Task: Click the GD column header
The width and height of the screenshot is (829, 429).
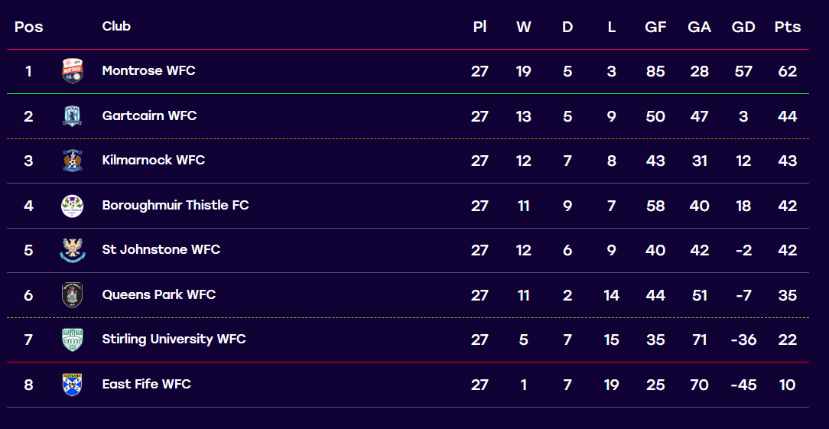Action: pyautogui.click(x=743, y=27)
